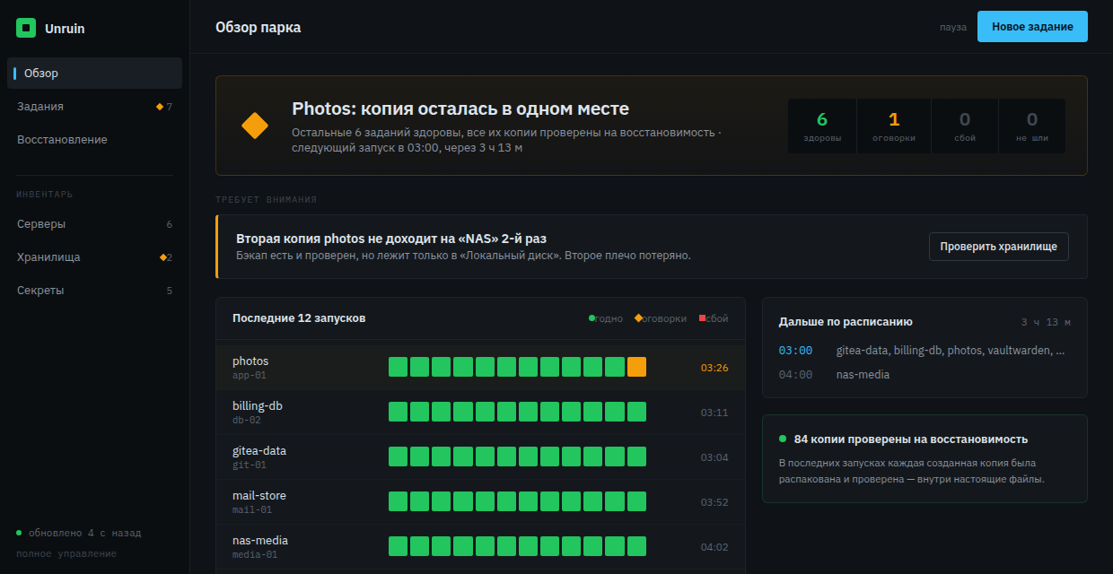
Task: Click the 04:02 run time for nas-media
Action: point(714,547)
